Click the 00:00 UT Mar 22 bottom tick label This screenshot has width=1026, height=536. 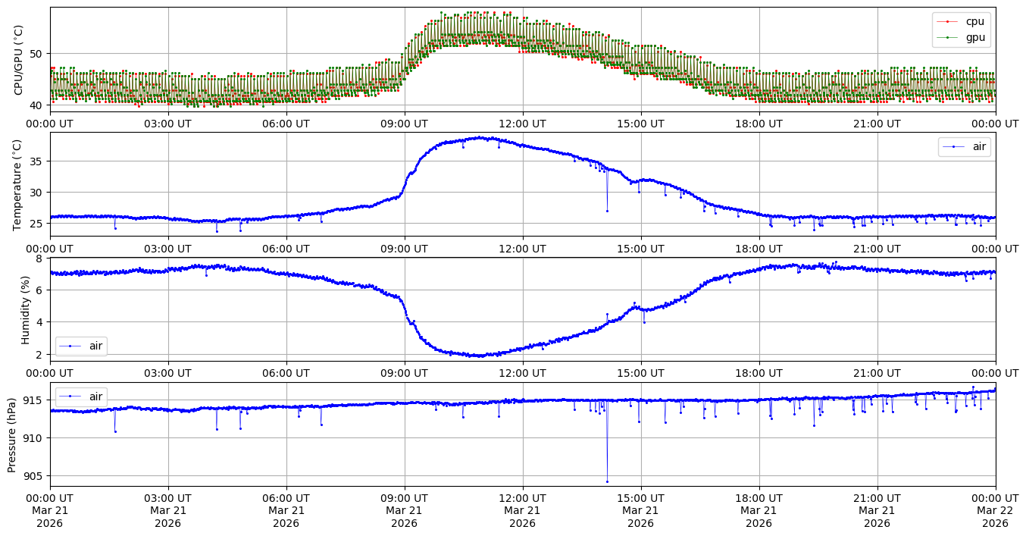[995, 510]
